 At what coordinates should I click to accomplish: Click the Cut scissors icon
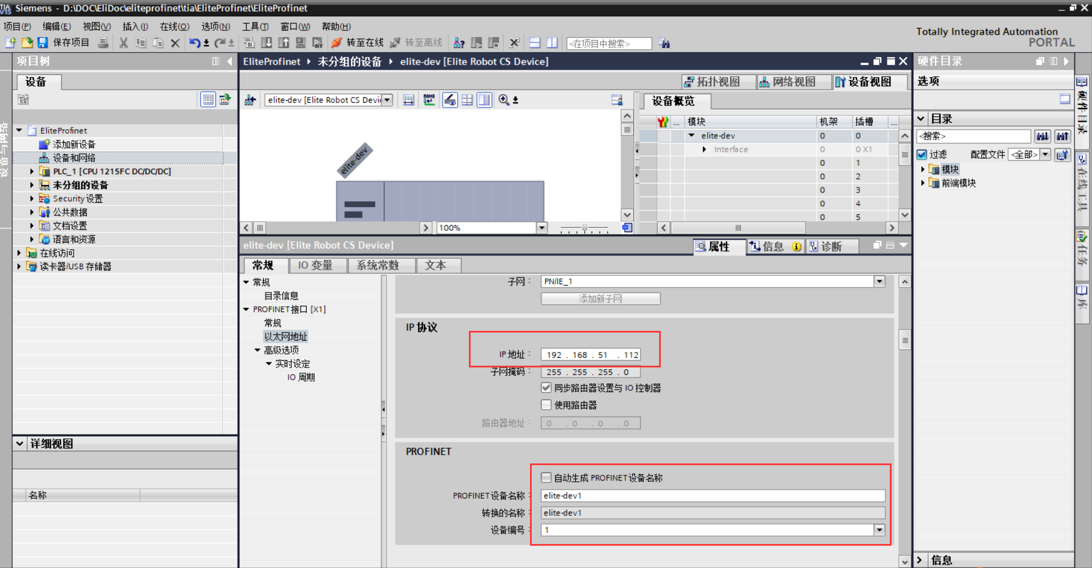123,43
